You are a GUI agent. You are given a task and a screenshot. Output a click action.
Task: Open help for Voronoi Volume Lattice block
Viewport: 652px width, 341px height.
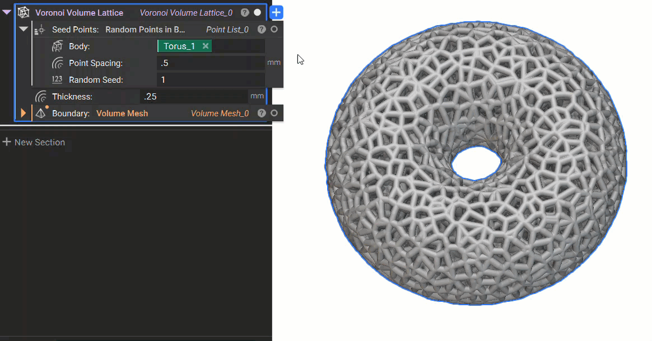pyautogui.click(x=245, y=12)
